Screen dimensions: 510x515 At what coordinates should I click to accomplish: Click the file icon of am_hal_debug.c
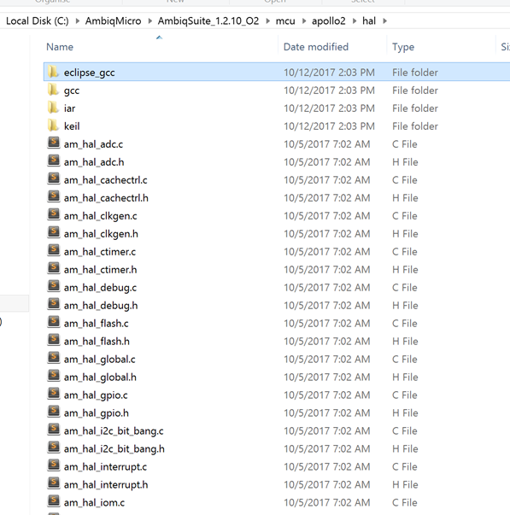(54, 286)
